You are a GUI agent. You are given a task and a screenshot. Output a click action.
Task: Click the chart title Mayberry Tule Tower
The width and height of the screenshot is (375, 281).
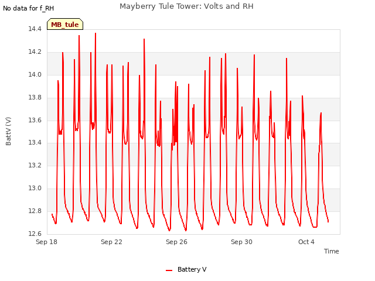[186, 6]
